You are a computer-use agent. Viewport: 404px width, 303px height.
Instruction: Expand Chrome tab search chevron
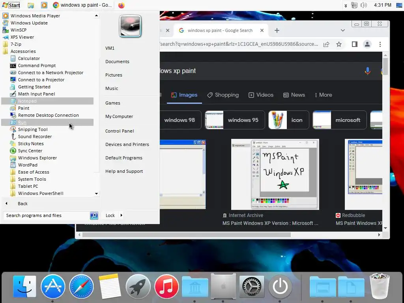click(343, 30)
